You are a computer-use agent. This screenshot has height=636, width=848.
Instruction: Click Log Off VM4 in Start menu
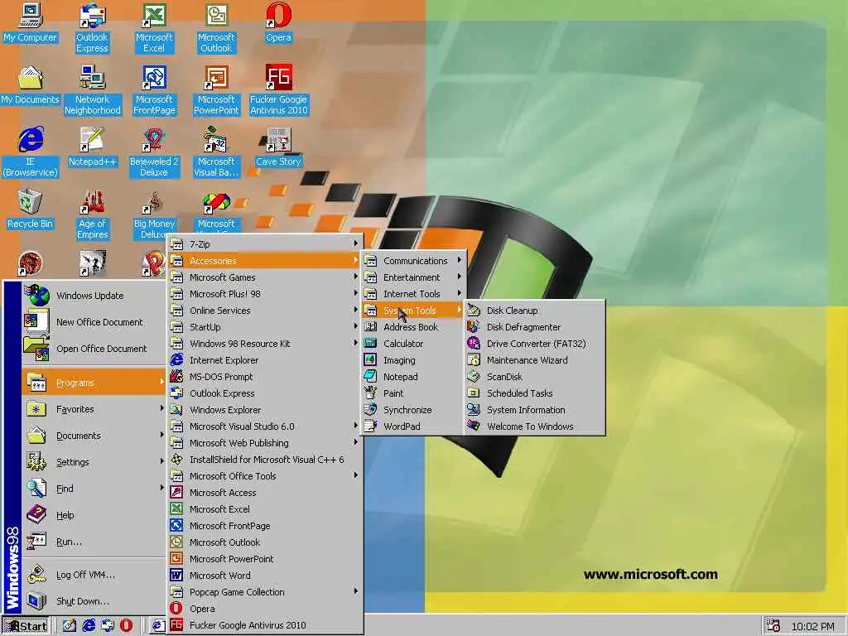[94, 575]
